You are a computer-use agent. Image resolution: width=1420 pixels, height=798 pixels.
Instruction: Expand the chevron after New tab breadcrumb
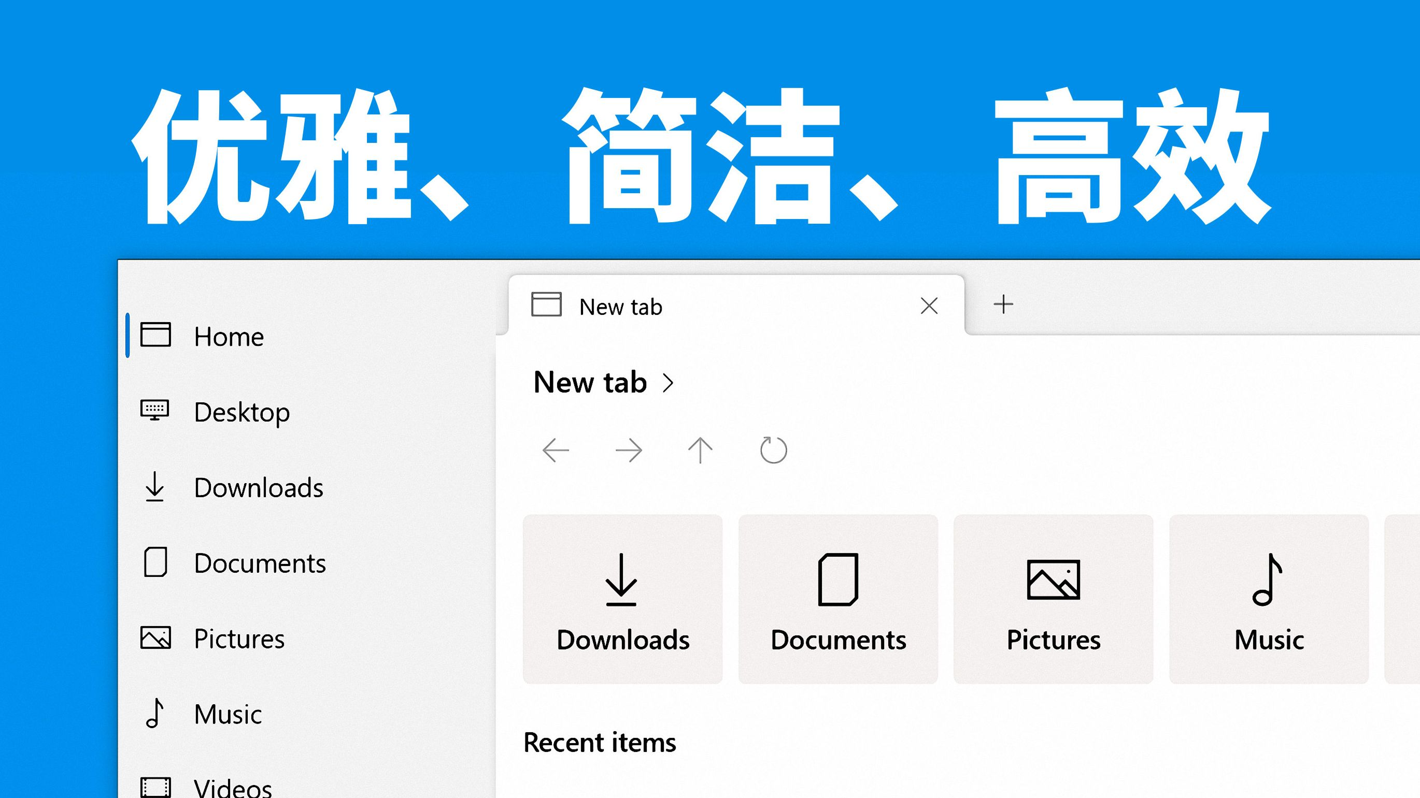[x=668, y=383]
